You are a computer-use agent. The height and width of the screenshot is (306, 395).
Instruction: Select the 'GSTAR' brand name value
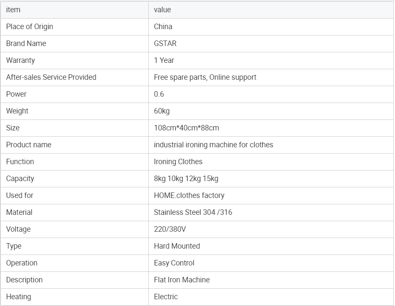click(x=165, y=43)
